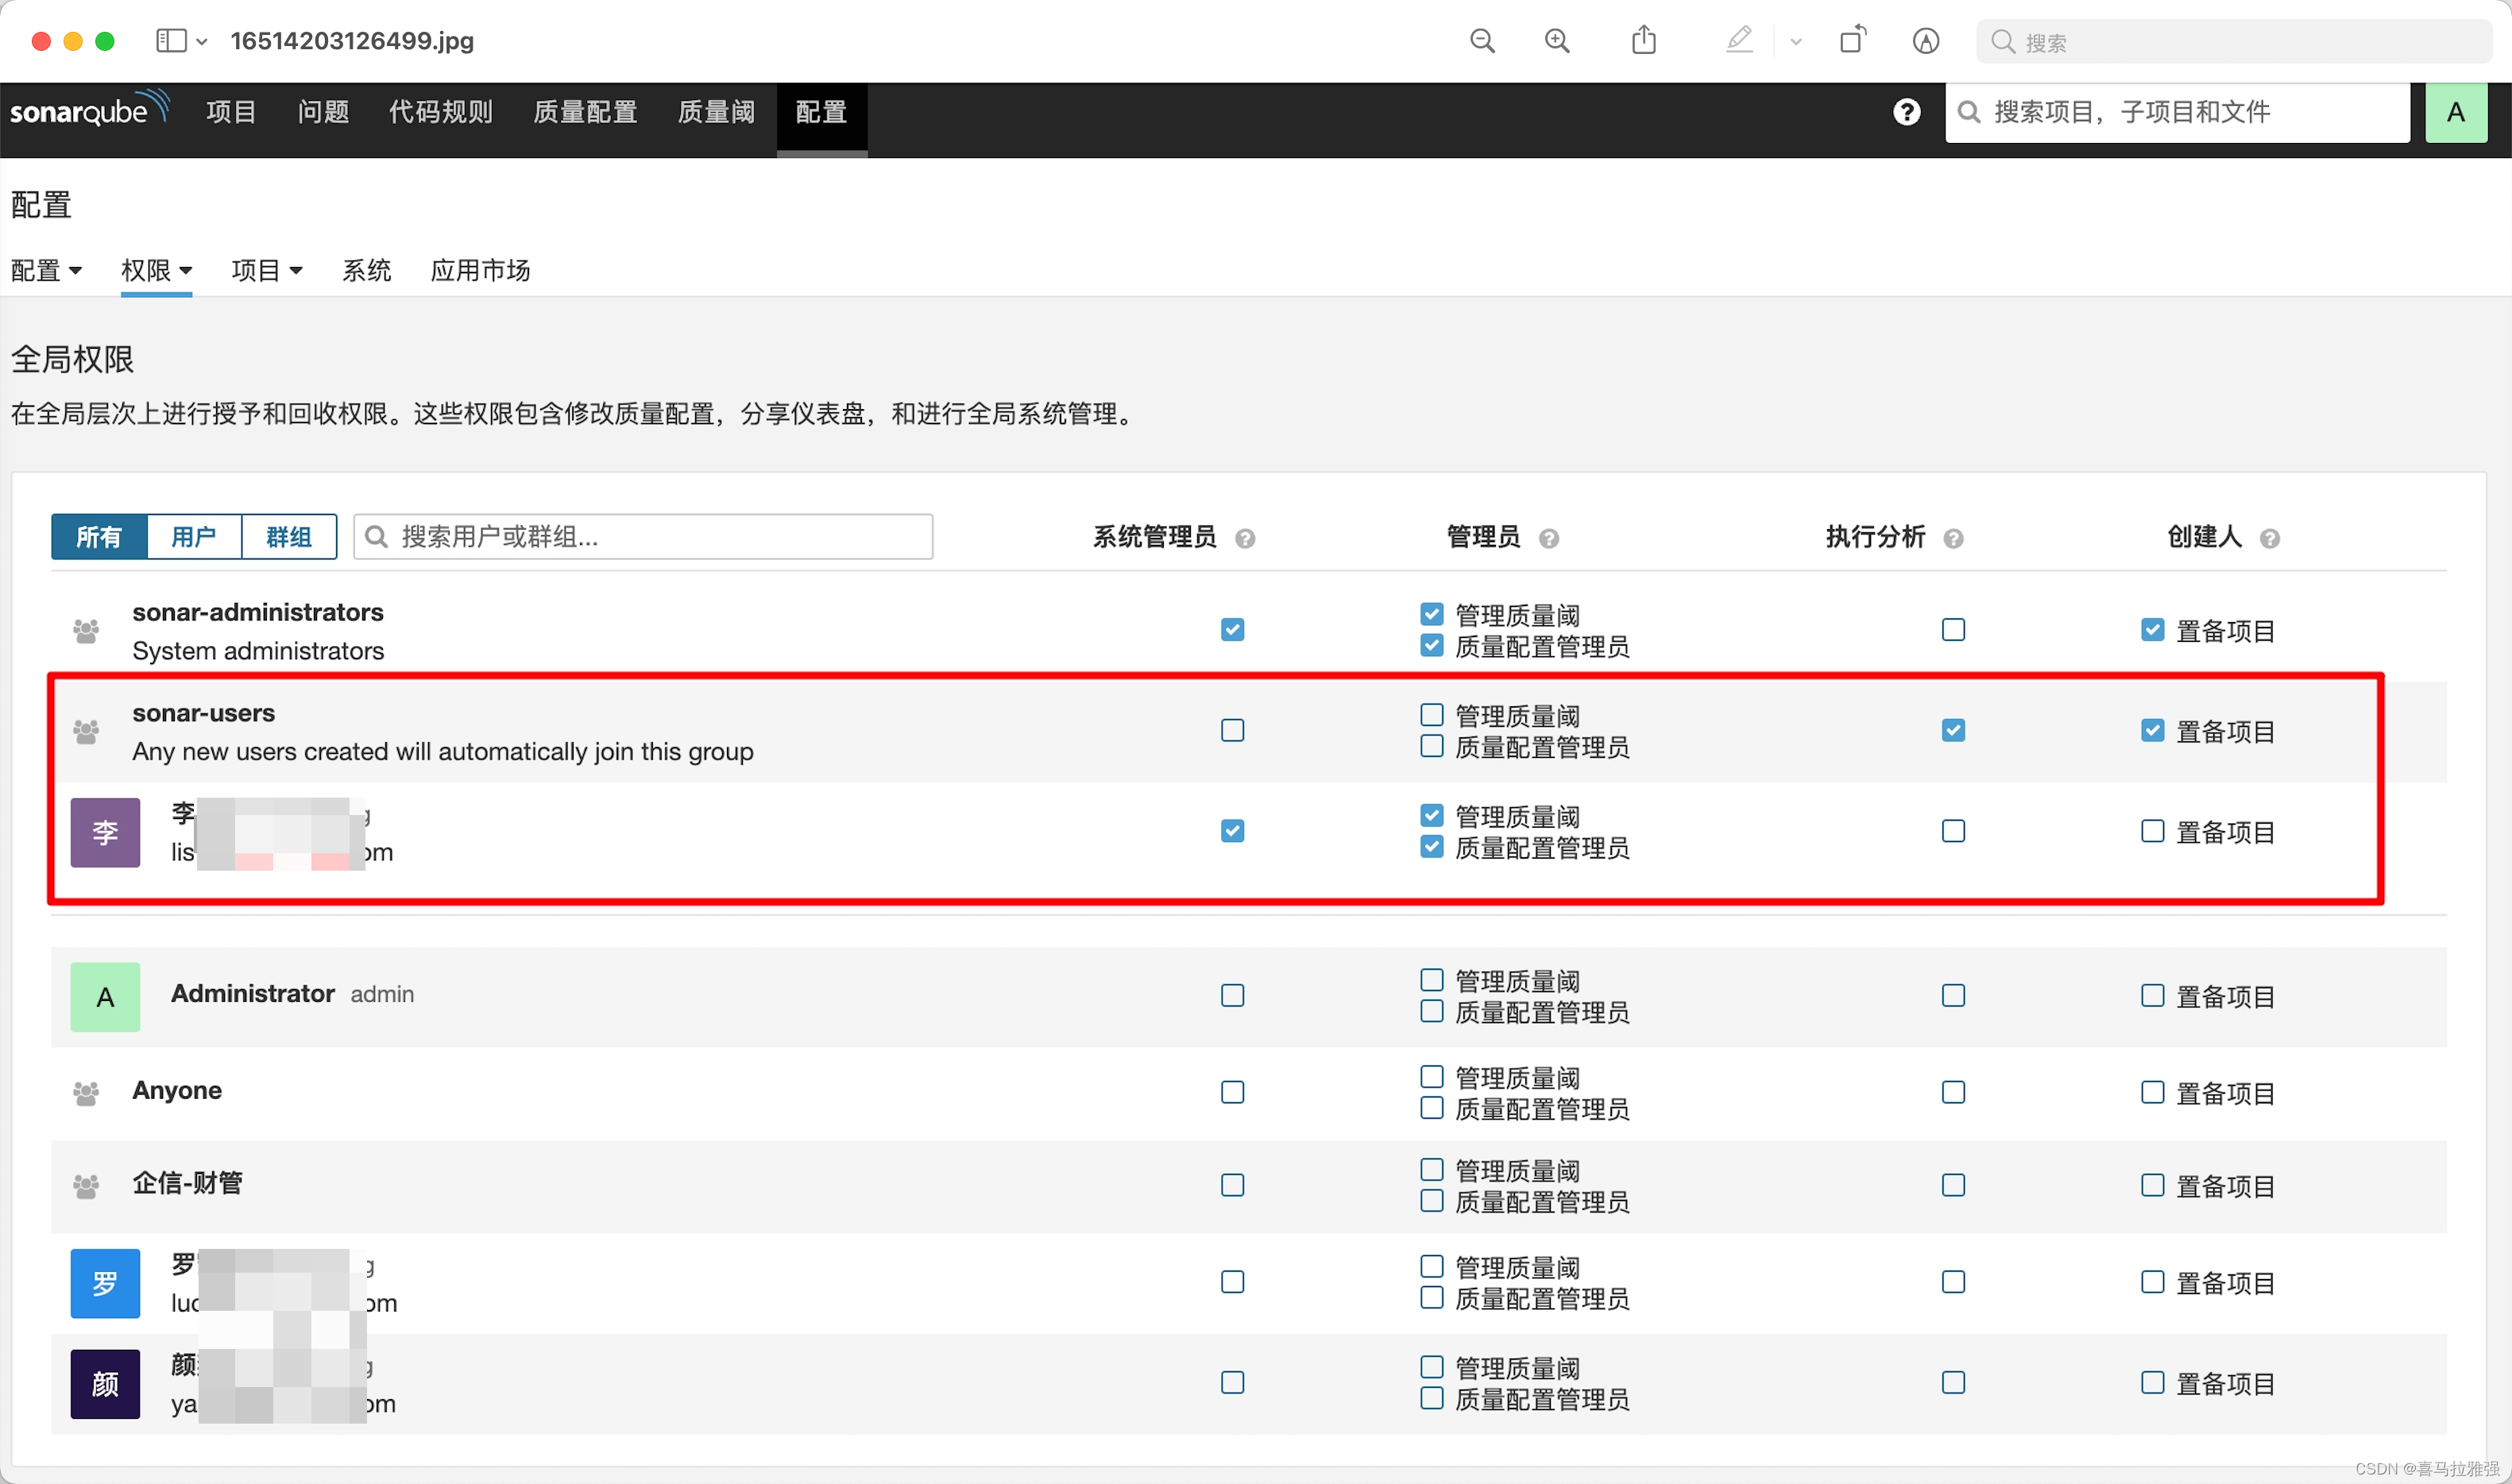Expand the 权限 dropdown menu

156,271
